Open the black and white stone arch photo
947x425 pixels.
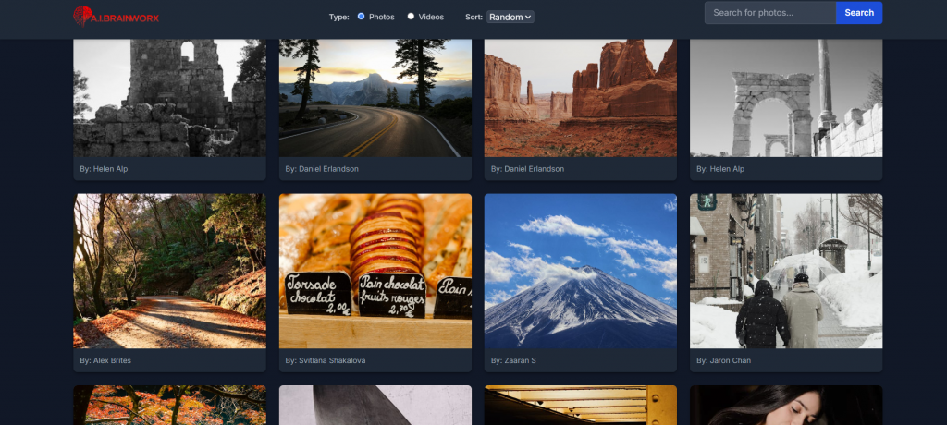[x=785, y=97]
